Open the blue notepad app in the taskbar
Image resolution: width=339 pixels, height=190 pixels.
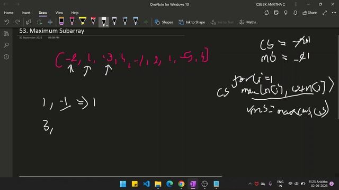click(x=216, y=184)
